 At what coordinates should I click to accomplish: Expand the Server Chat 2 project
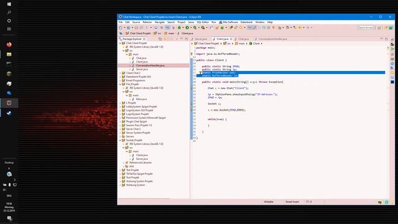pyautogui.click(x=120, y=129)
